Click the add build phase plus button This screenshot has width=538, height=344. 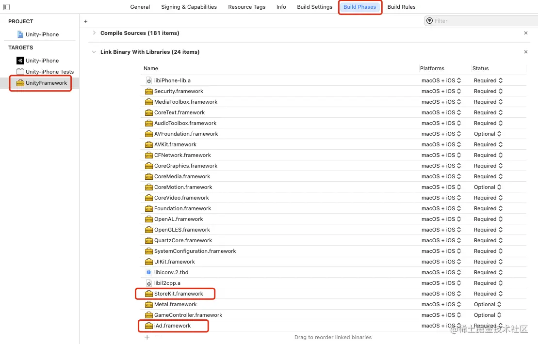pos(86,21)
